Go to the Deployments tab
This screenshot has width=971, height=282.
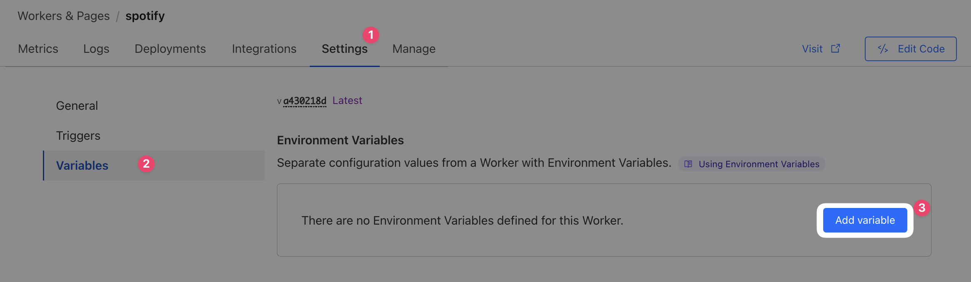click(x=170, y=49)
